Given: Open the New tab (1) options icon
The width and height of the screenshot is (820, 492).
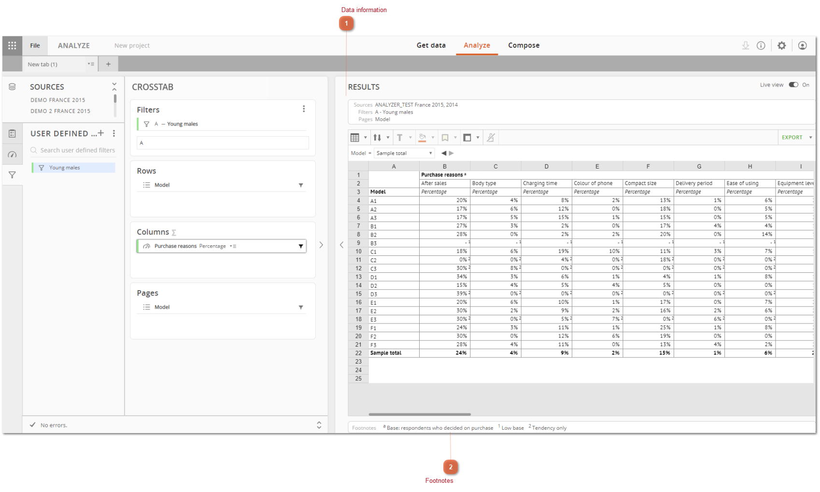Looking at the screenshot, I should tap(91, 64).
